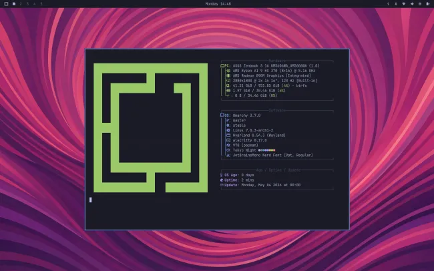Select text "JetBrainsMono Nerd Font"
This screenshot has height=271, width=434.
pos(257,156)
